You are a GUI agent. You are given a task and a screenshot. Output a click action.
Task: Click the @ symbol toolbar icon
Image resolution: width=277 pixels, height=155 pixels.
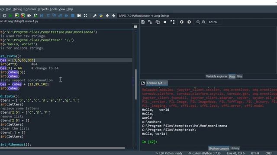4,15
